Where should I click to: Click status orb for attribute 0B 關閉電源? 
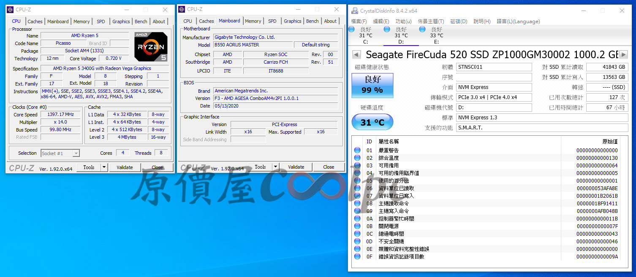pos(357,226)
